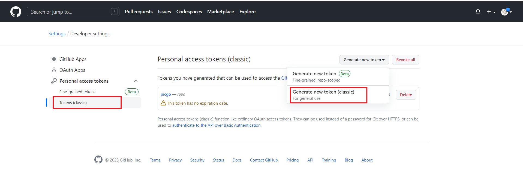Open Training footer link
The image size is (523, 174).
coord(329,160)
